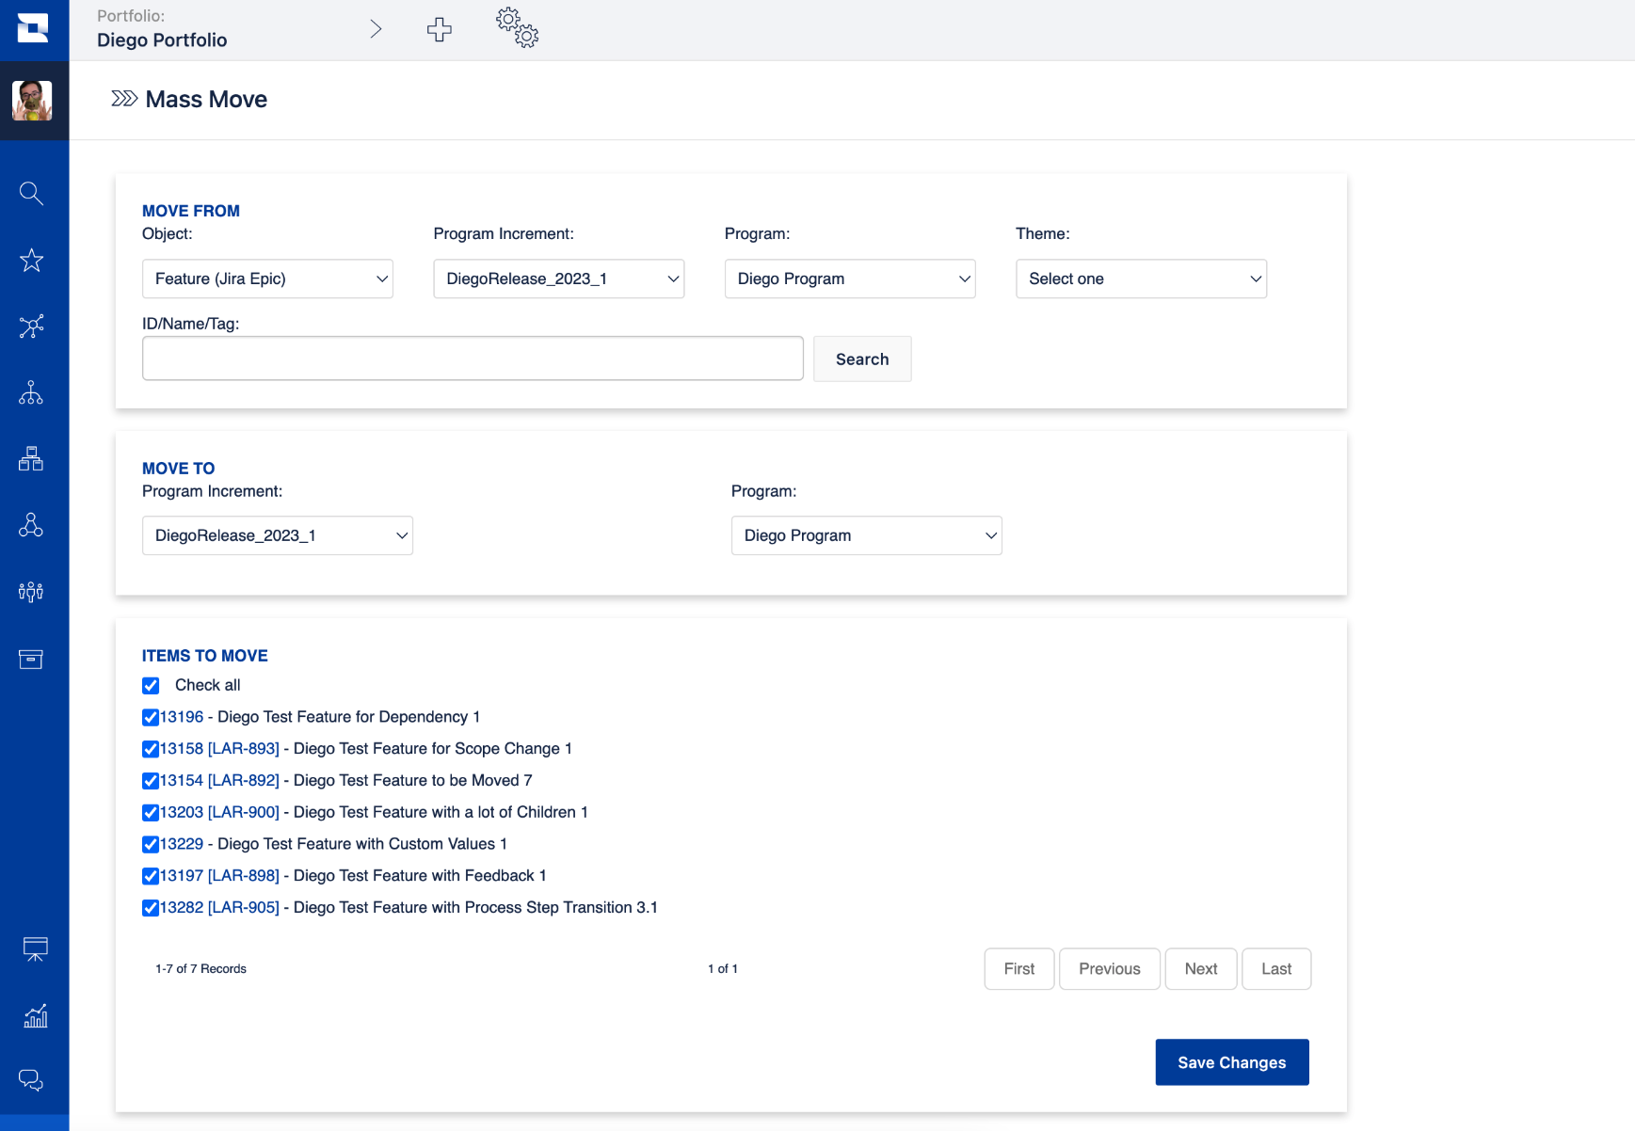Open Move From Program dropdown

point(850,279)
